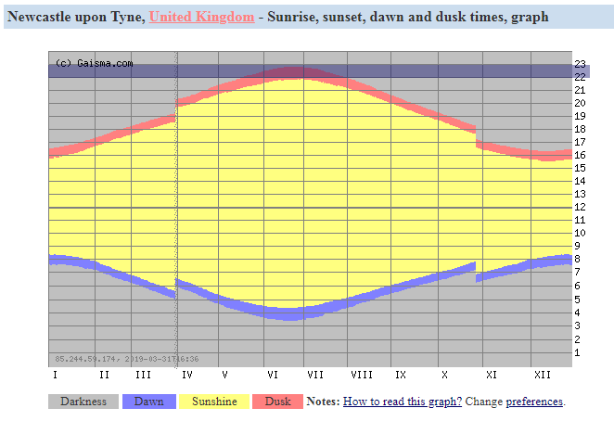
Task: Click the month VI label below the graph
Action: coord(273,375)
